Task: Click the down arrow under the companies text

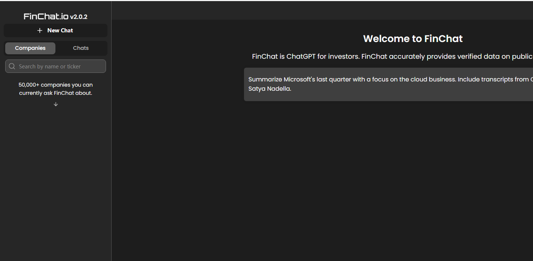Action: pos(56,104)
